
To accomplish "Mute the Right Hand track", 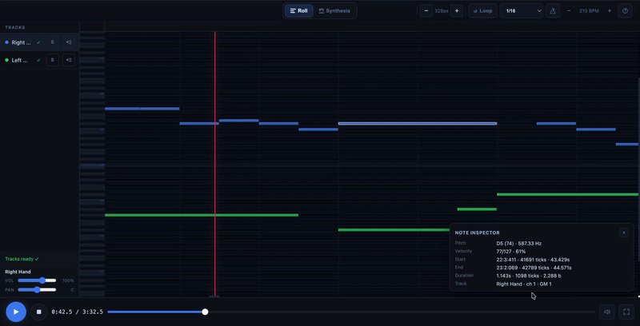I will pyautogui.click(x=69, y=42).
